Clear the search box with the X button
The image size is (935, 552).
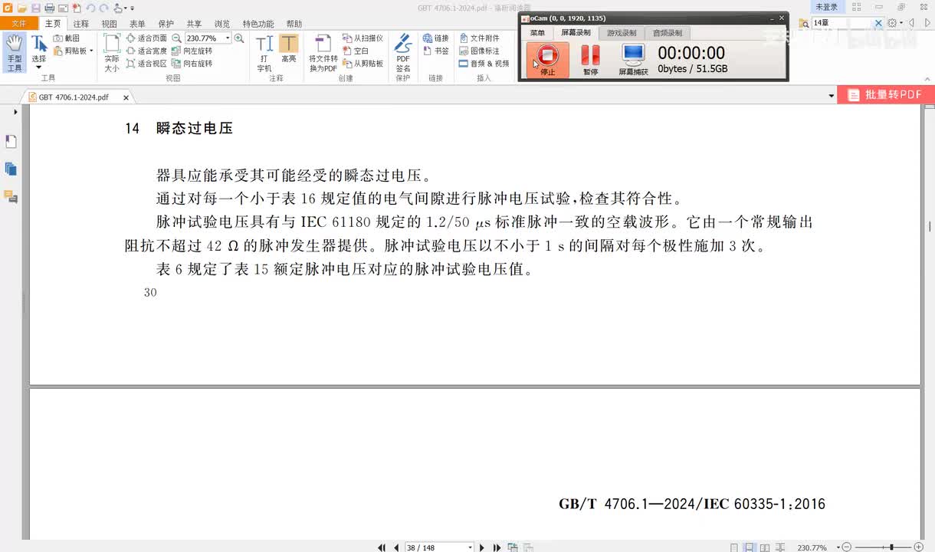878,23
